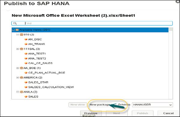The width and height of the screenshot is (180, 117).
Task: Click the Available Views root icon
Action: point(17,30)
